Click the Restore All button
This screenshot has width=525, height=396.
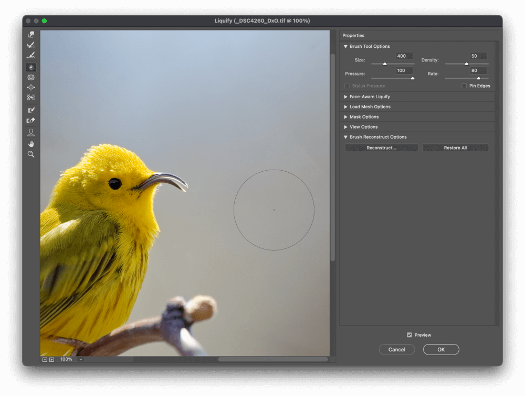[455, 148]
